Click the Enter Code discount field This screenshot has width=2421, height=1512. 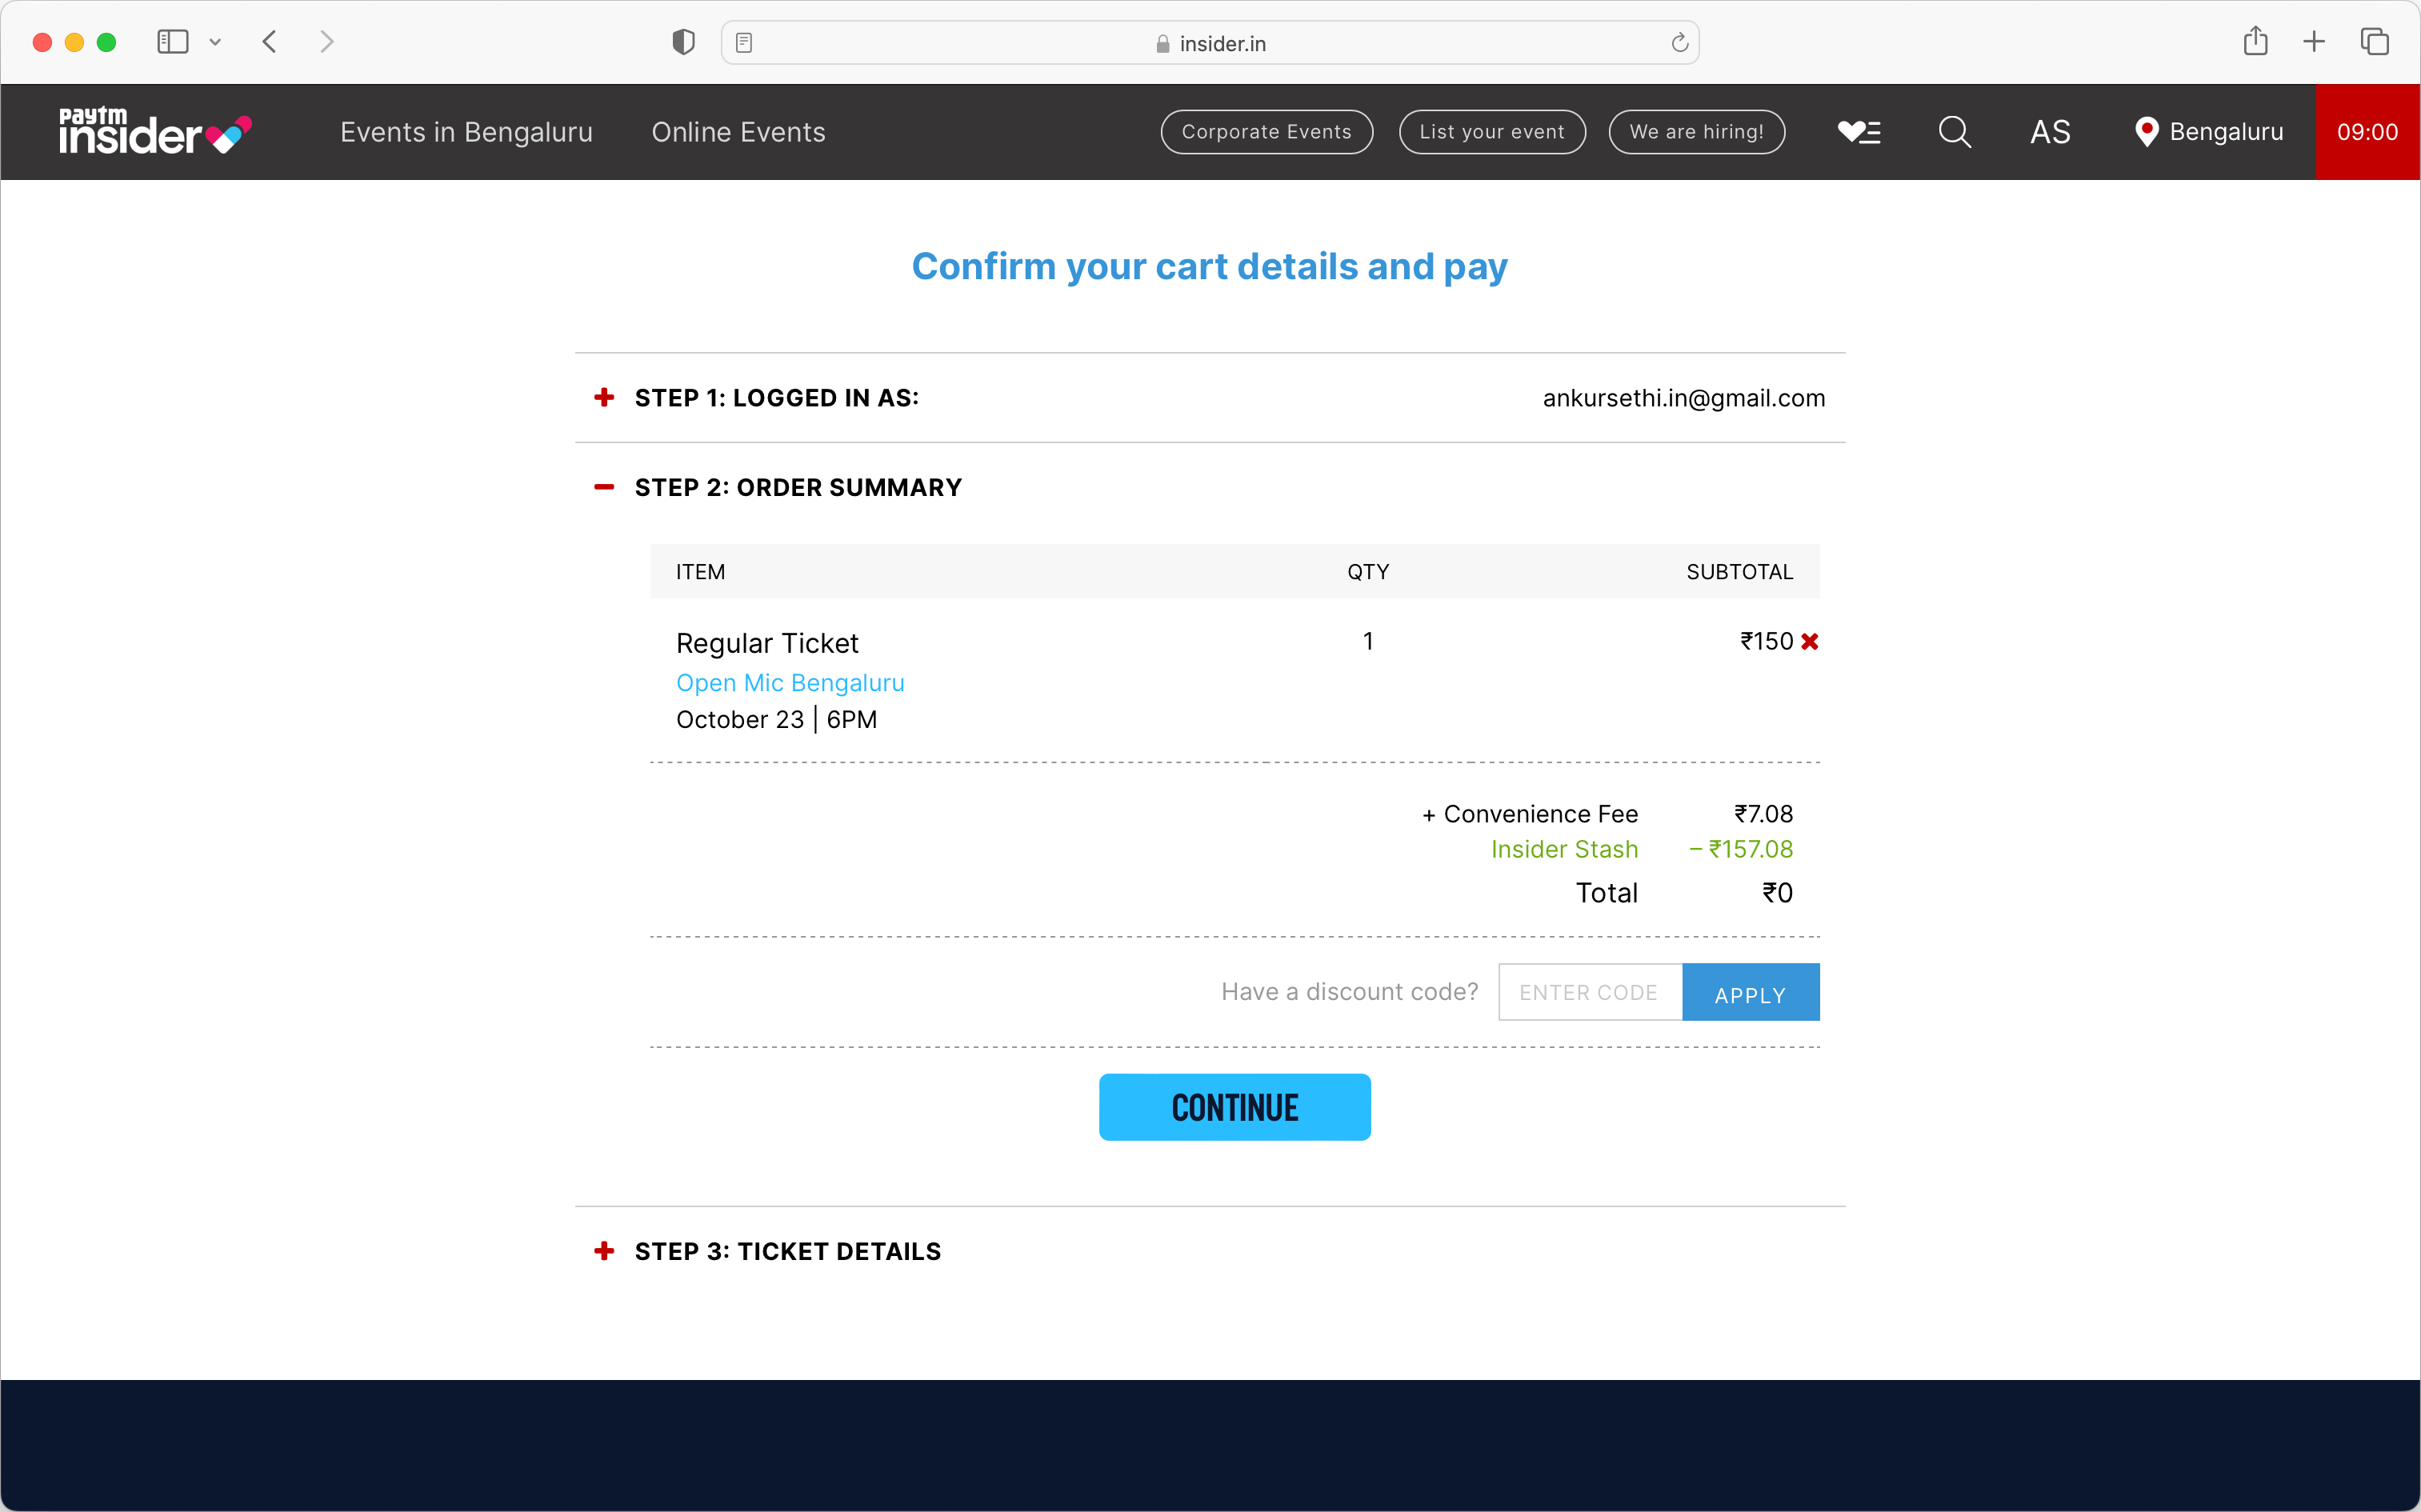1590,992
